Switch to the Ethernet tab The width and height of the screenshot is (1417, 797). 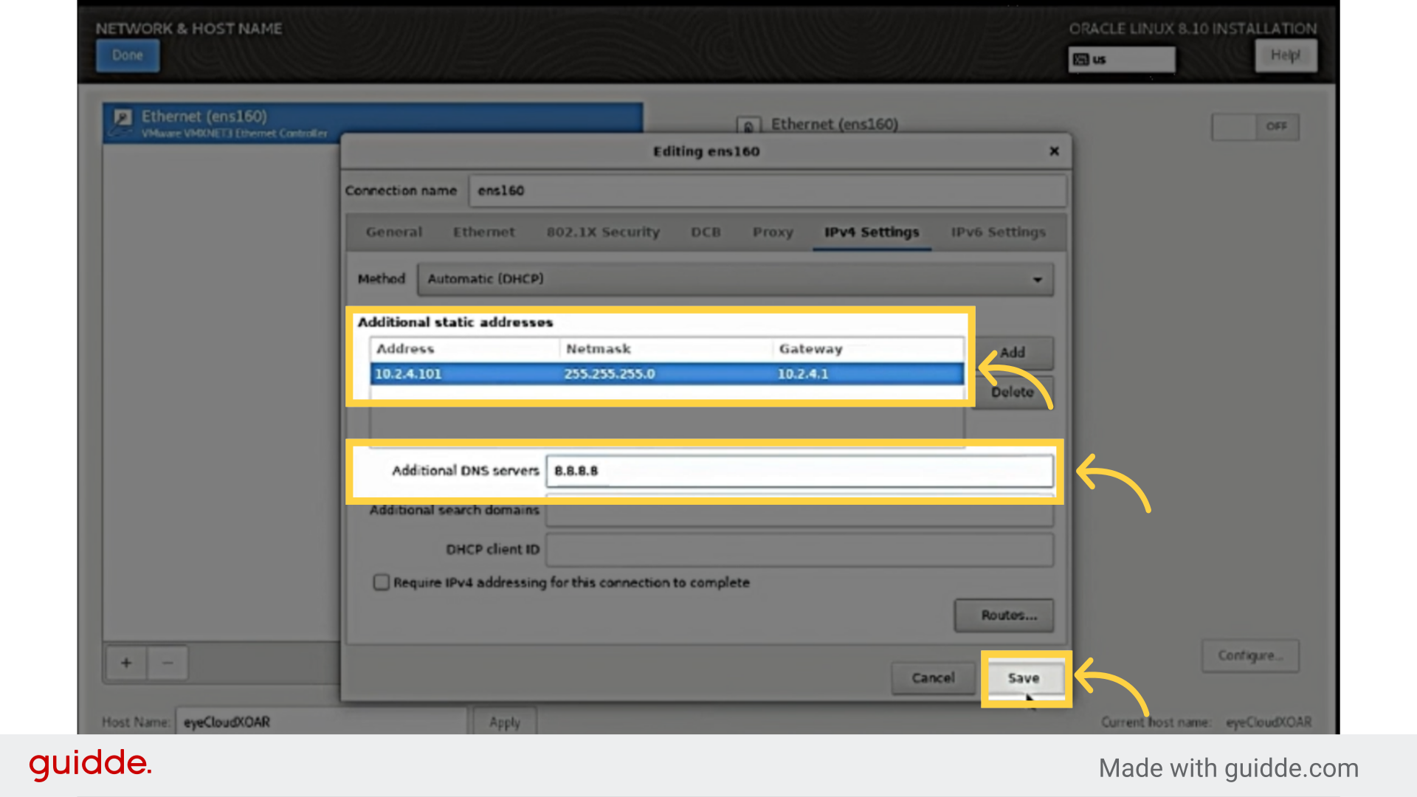(483, 232)
